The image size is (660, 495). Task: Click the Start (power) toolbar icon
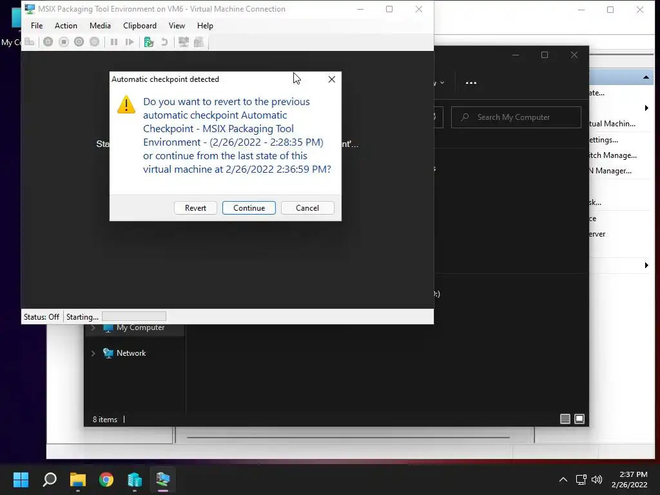point(48,42)
